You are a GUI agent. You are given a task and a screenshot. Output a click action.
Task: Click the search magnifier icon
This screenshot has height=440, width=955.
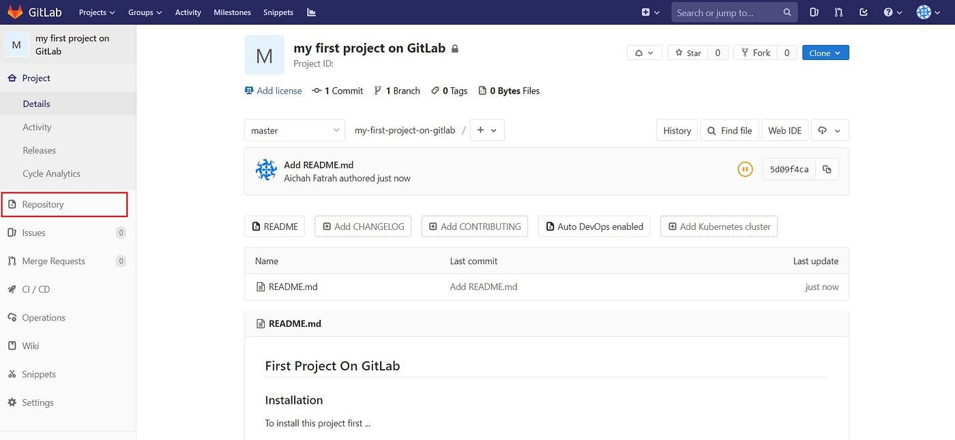coord(787,12)
